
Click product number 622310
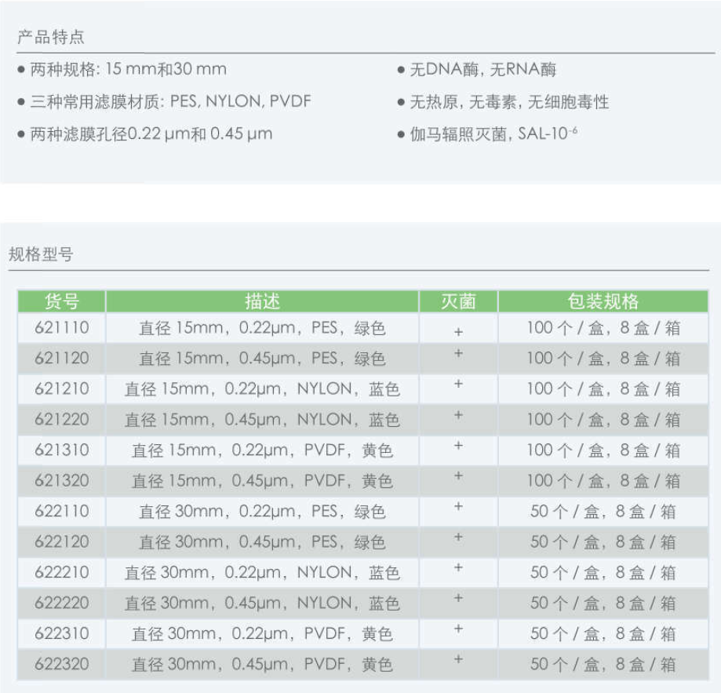[62, 634]
